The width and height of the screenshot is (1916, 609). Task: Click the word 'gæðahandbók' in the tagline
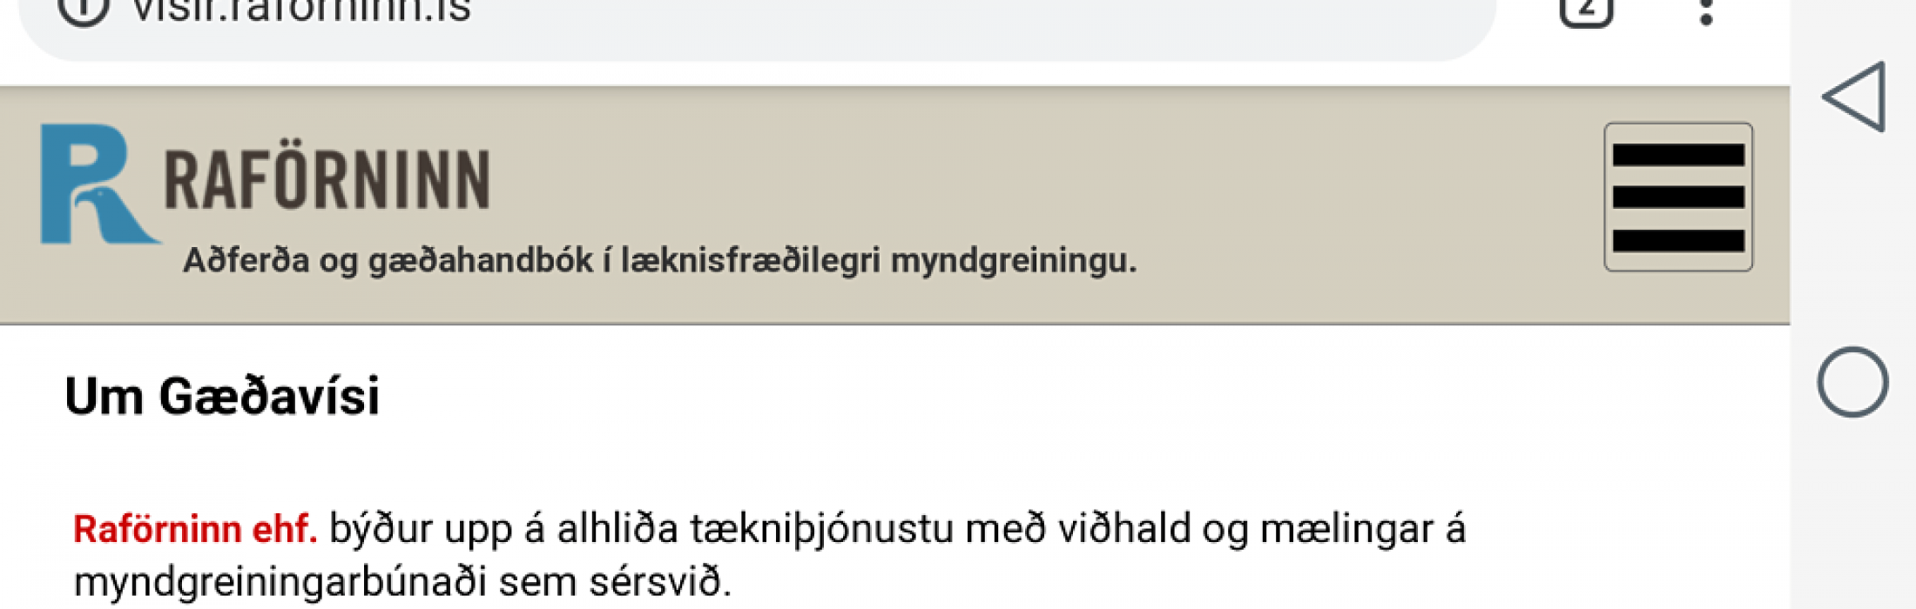481,261
